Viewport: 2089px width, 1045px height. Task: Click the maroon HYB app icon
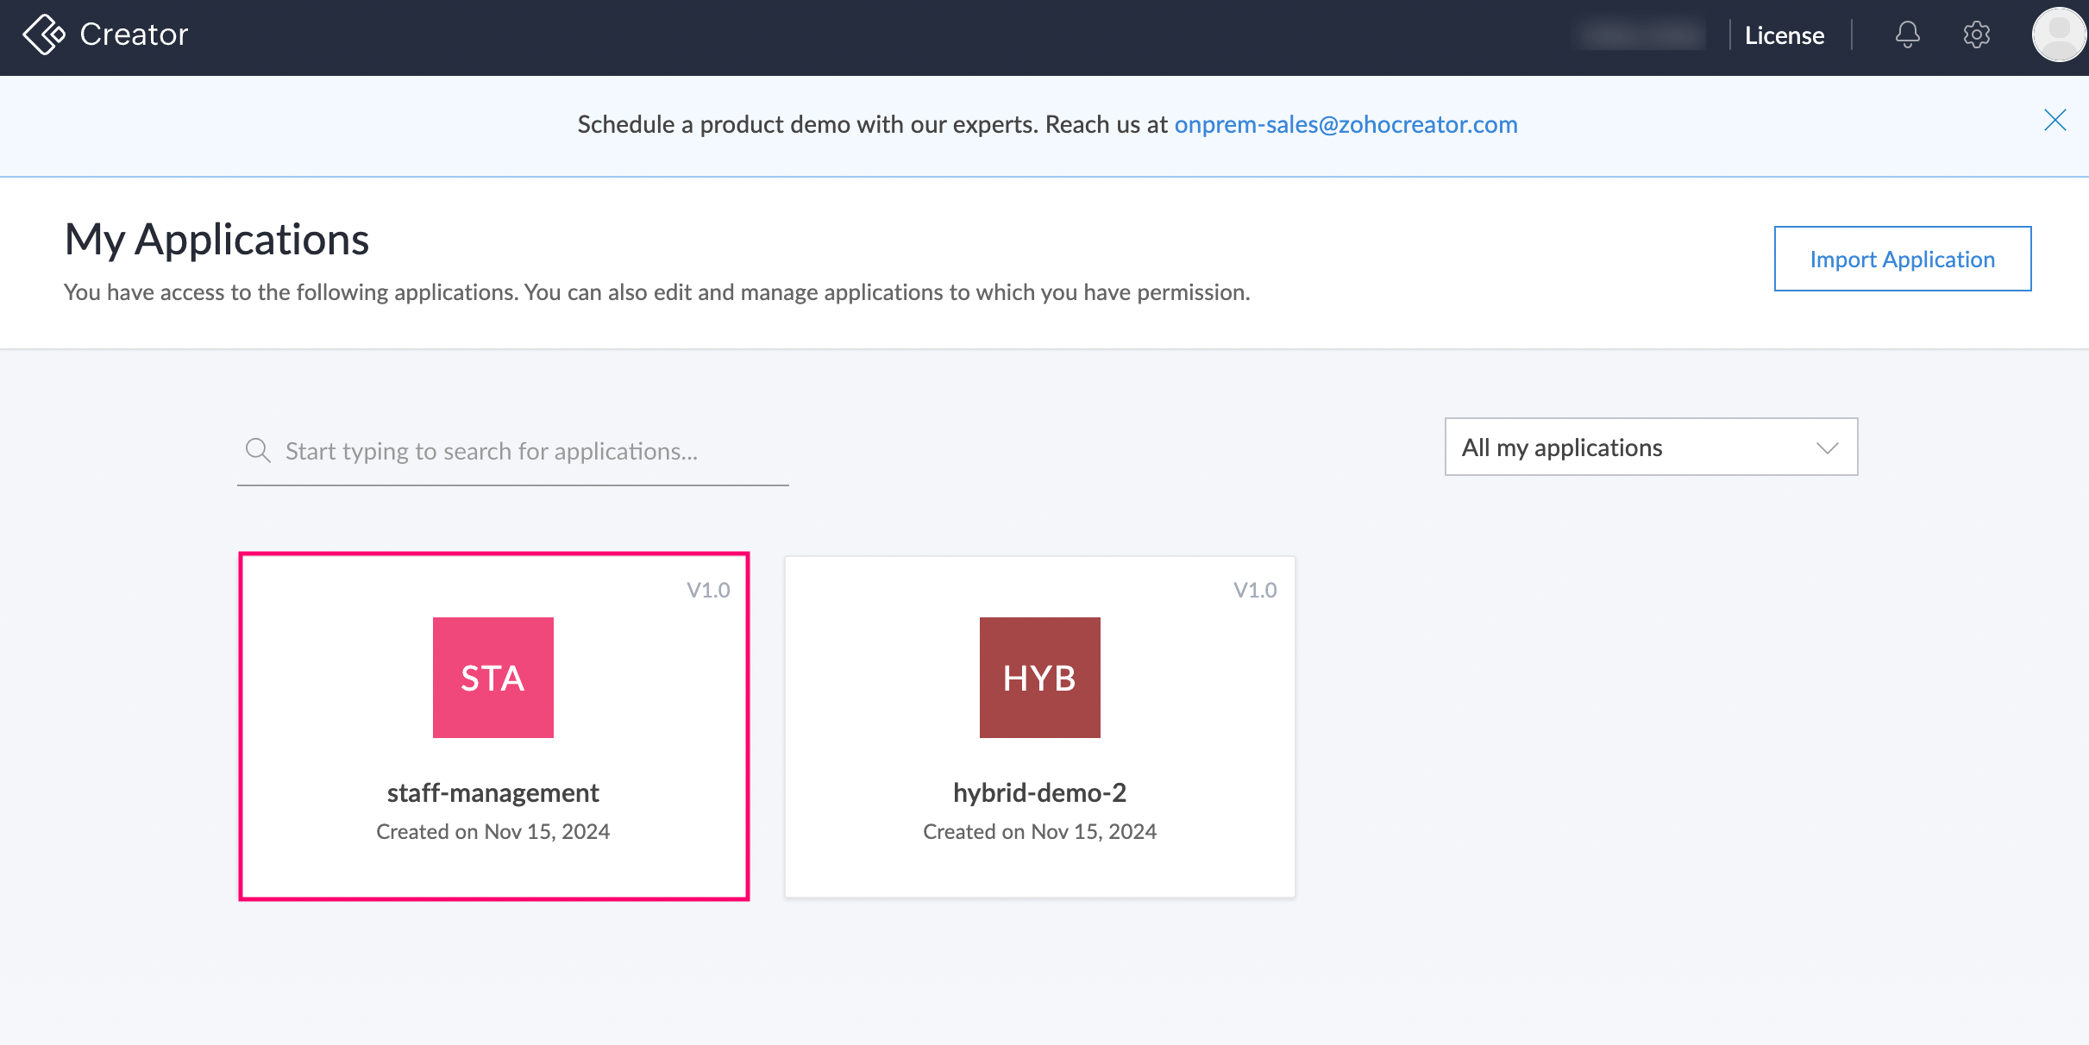pos(1039,677)
